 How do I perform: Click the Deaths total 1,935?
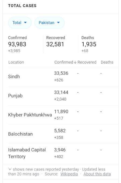pyautogui.click(x=89, y=44)
